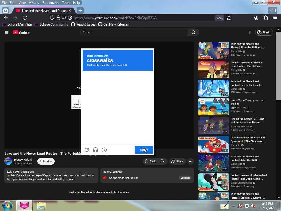Reload the page with the refresh icon
The height and width of the screenshot is (211, 281).
(25, 18)
